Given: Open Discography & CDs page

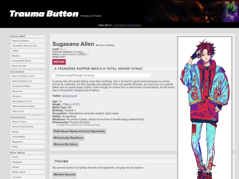Looking at the screenshot, I should point(28,101).
